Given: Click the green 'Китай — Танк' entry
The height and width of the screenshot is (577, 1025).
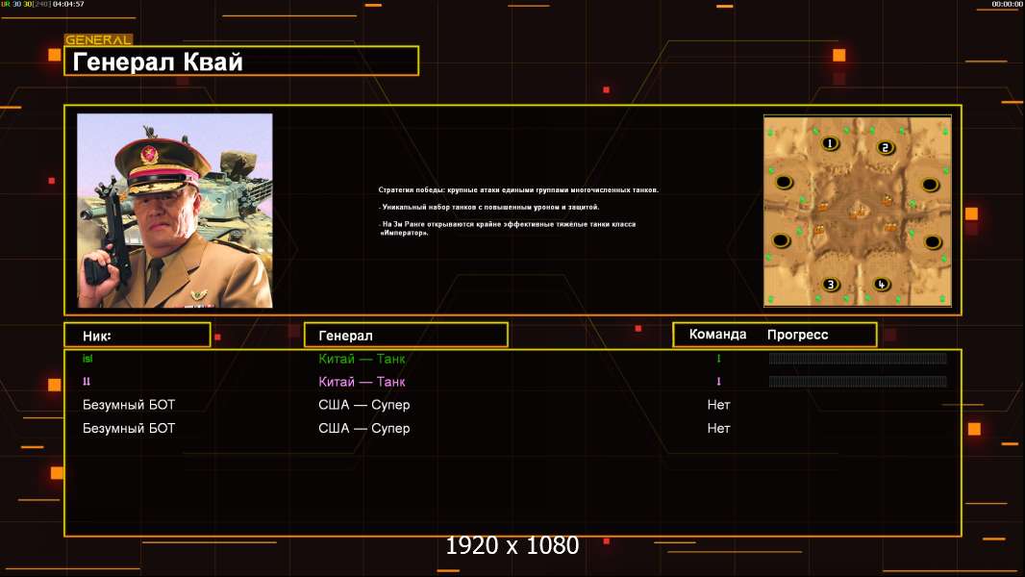Looking at the screenshot, I should click(362, 359).
